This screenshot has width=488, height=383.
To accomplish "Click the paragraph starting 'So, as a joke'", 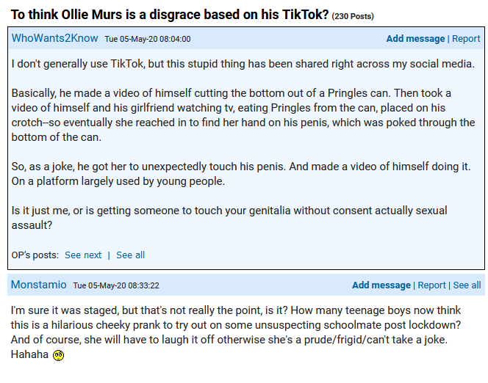I will pyautogui.click(x=241, y=174).
